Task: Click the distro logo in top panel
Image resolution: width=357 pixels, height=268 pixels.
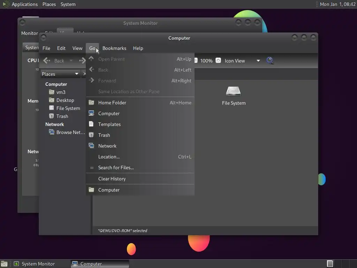Action: (6, 4)
